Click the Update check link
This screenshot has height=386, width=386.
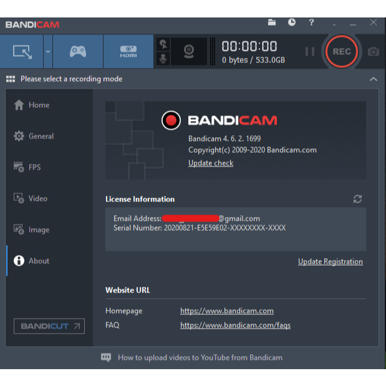tap(211, 163)
